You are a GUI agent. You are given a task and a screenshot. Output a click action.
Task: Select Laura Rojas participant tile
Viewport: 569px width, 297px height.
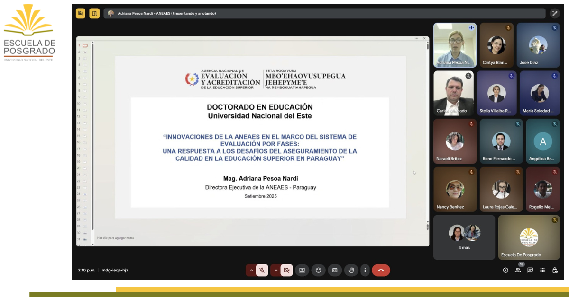501,189
